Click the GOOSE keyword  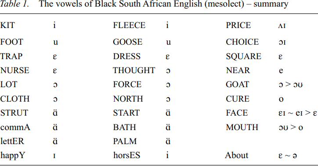128,42
